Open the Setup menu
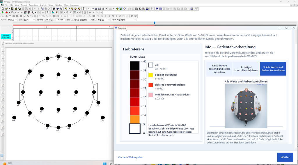The height and width of the screenshot is (165, 298). pos(51,5)
